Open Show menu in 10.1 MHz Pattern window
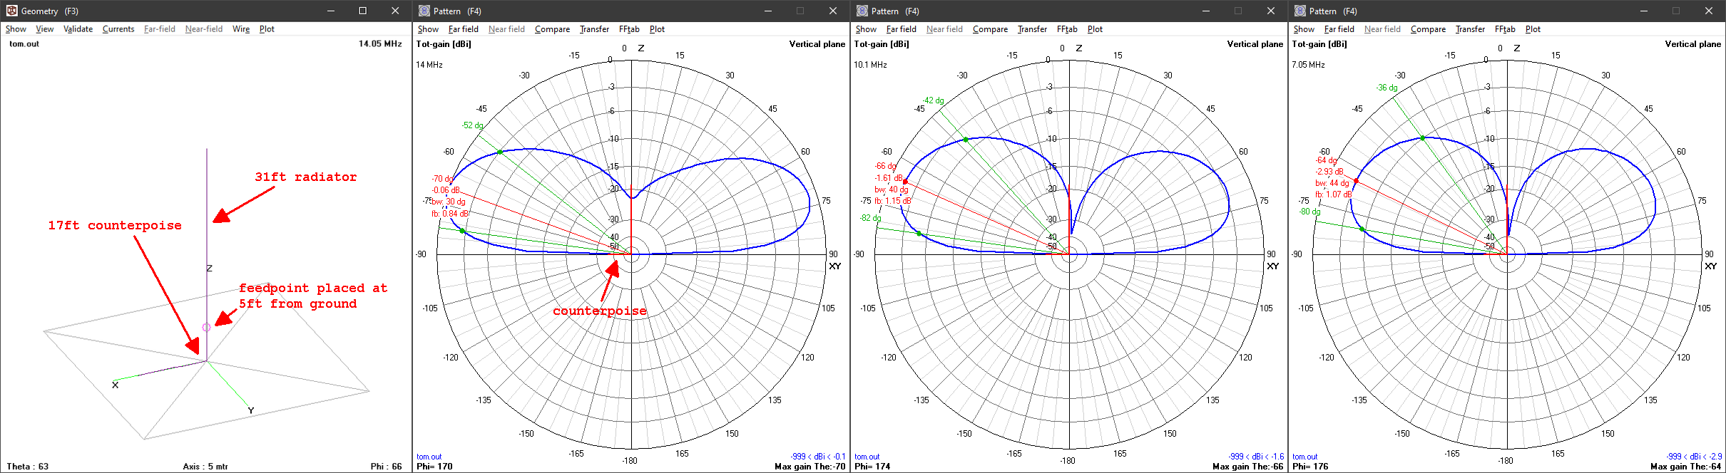 [866, 29]
